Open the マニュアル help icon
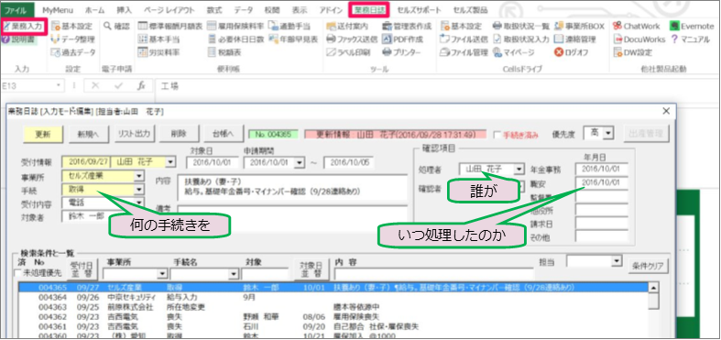This screenshot has width=721, height=340. pyautogui.click(x=691, y=39)
